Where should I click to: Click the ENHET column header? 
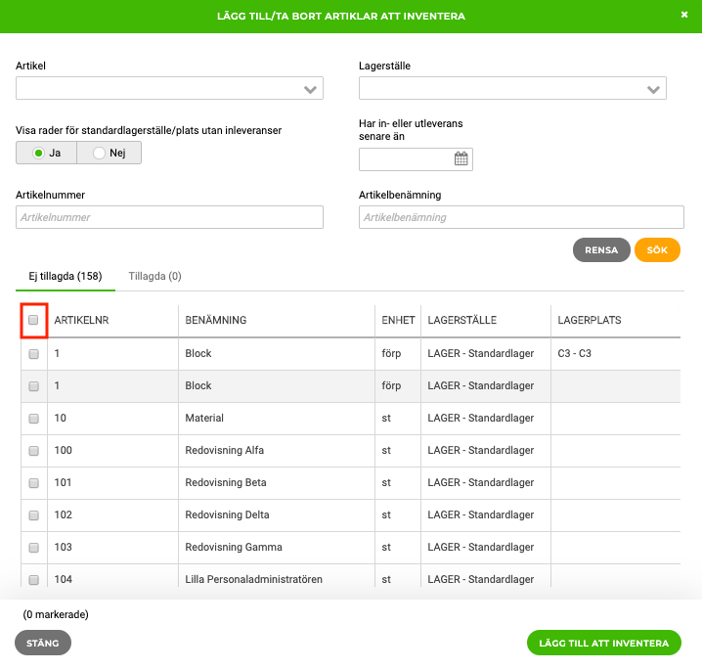coord(398,320)
